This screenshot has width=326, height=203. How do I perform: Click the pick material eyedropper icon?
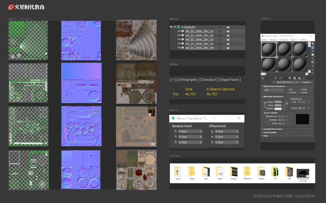pos(273,82)
